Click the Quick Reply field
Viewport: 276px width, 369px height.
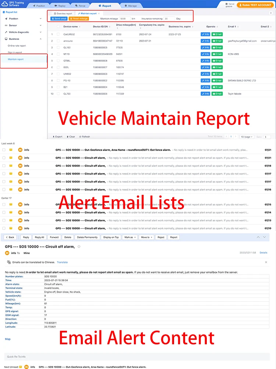pyautogui.click(x=137, y=356)
